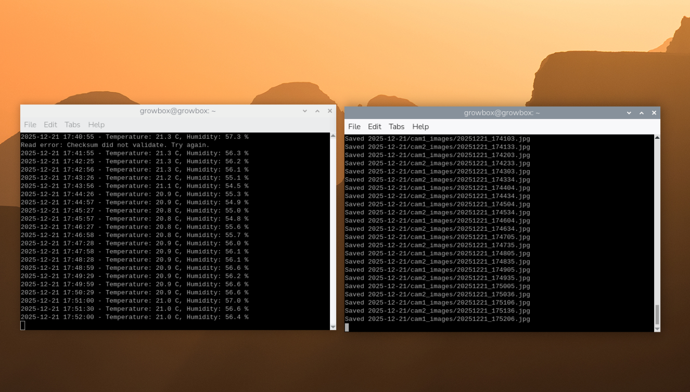The image size is (690, 392).
Task: Minimize the camera image capture terminal
Action: click(629, 113)
